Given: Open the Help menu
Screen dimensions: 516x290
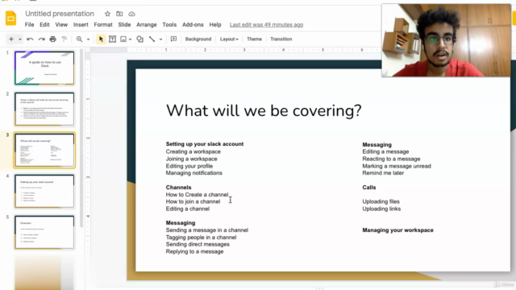Looking at the screenshot, I should click(x=215, y=25).
